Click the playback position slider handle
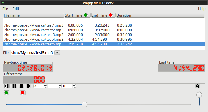Viewport: 208px width, 112px height. point(85,105)
